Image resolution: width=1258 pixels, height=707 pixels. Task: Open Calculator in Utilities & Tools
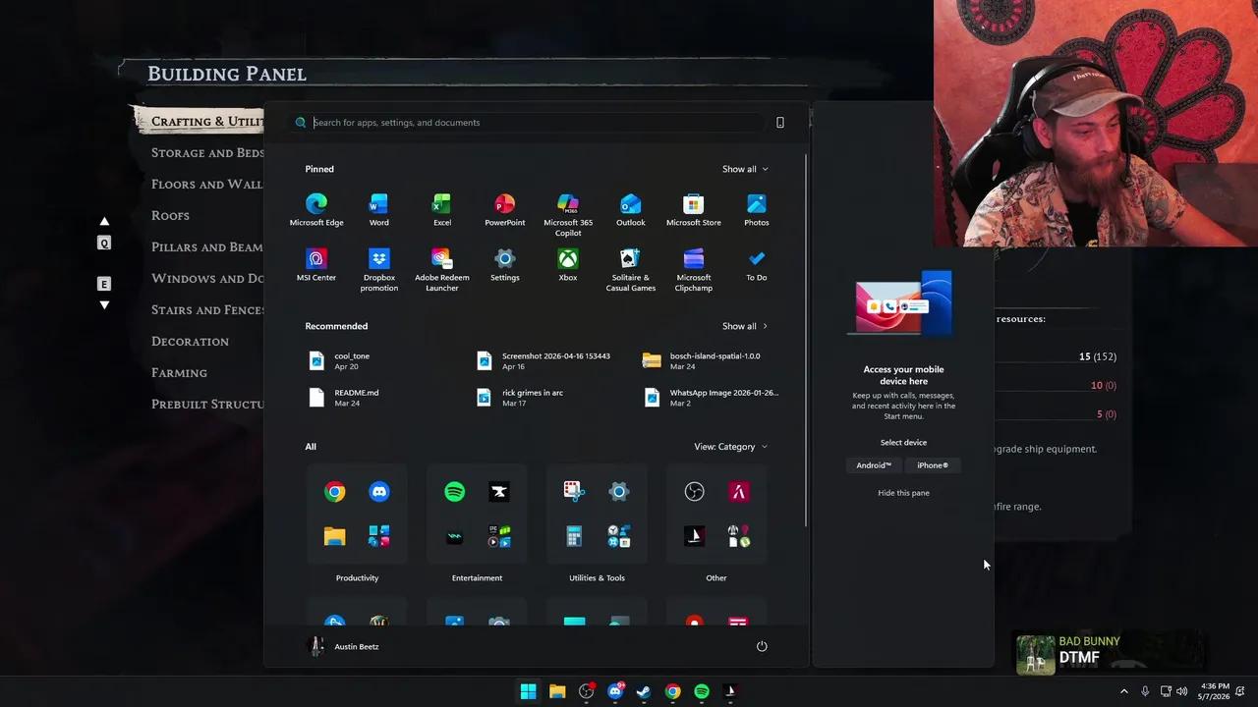click(574, 536)
